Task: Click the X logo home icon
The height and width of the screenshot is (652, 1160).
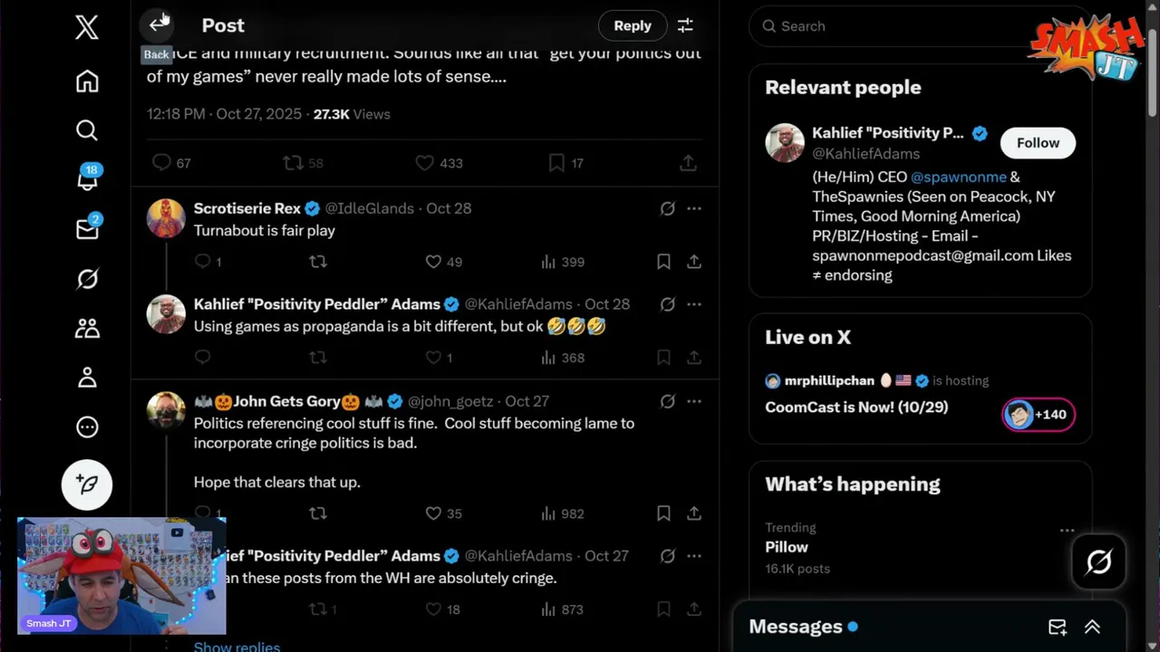Action: (x=87, y=27)
